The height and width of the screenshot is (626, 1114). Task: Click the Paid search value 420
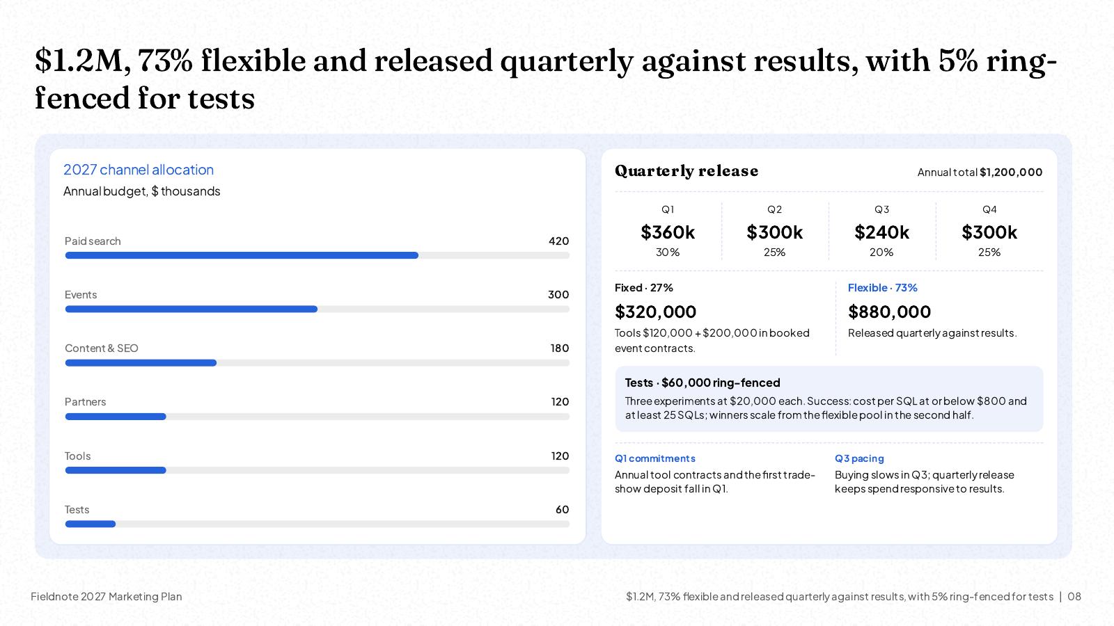click(558, 241)
